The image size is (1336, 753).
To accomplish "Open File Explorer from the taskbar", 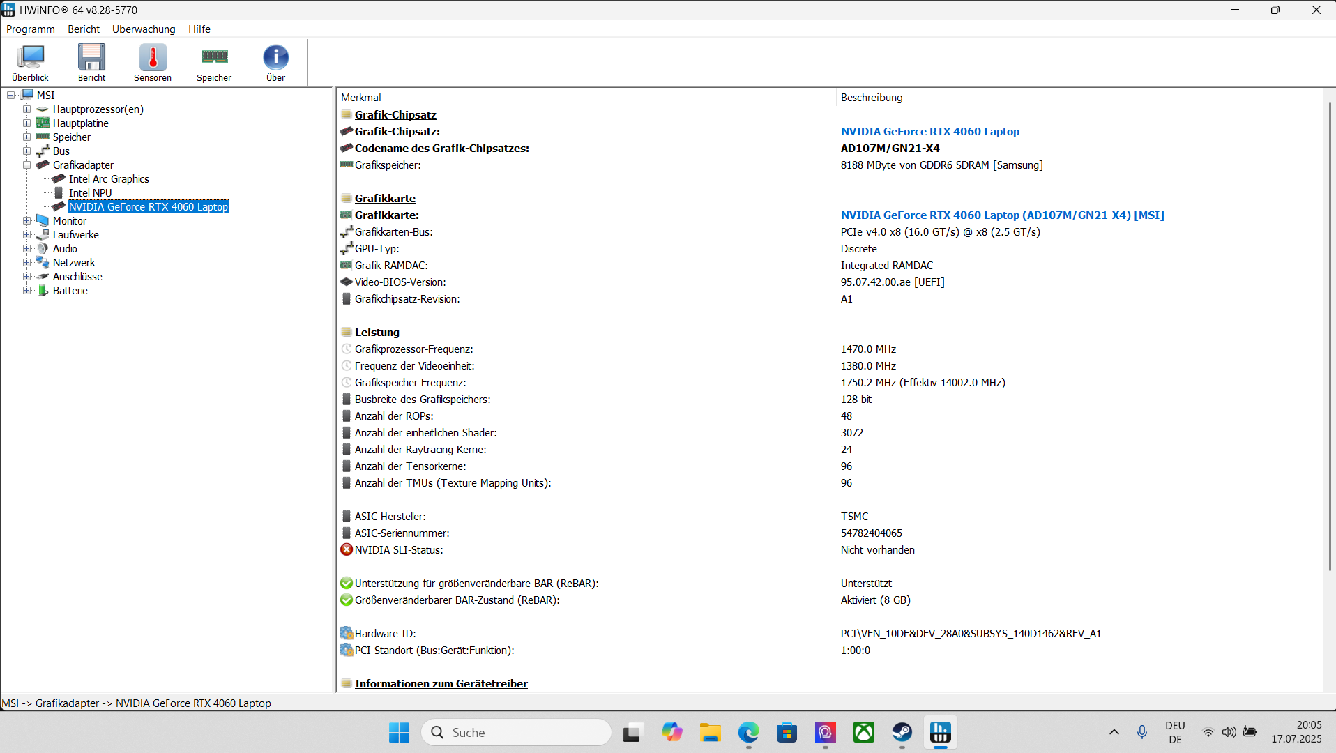I will coord(711,733).
